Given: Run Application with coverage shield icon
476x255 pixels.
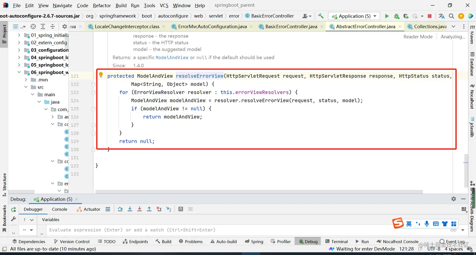Looking at the screenshot, I should (x=406, y=16).
